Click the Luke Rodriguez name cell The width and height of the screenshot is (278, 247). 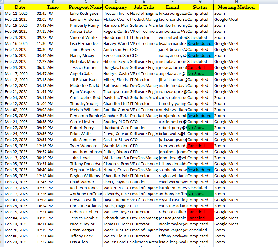[86, 13]
